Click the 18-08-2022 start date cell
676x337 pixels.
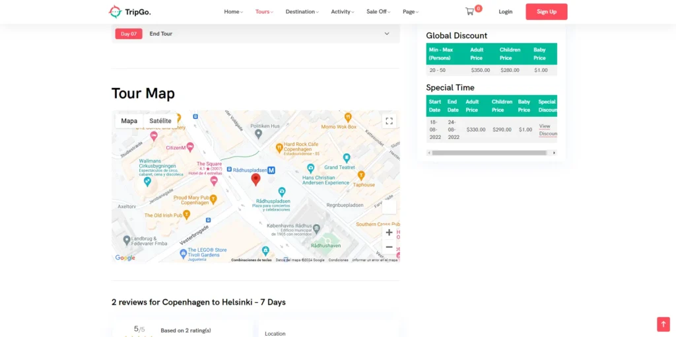point(435,130)
